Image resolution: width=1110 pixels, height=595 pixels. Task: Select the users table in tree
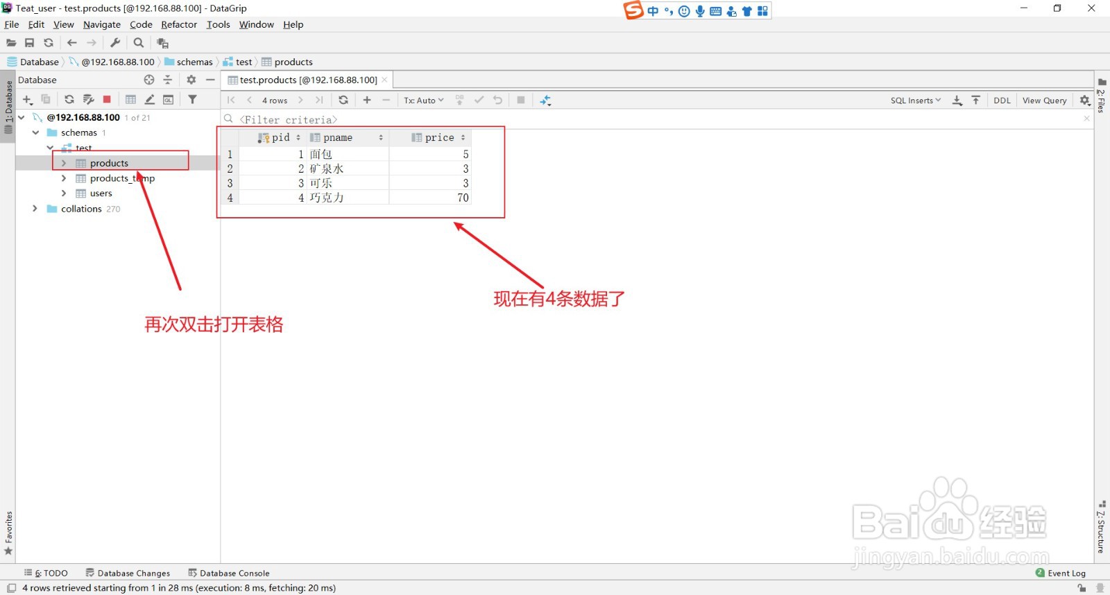101,193
